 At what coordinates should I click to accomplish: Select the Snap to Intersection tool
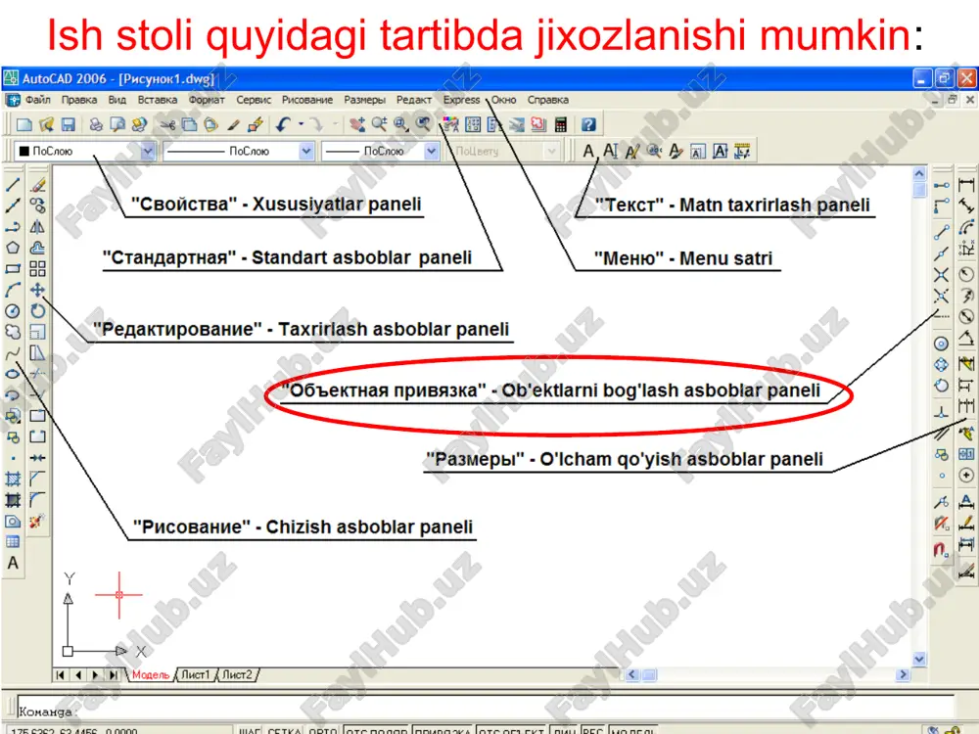click(942, 275)
